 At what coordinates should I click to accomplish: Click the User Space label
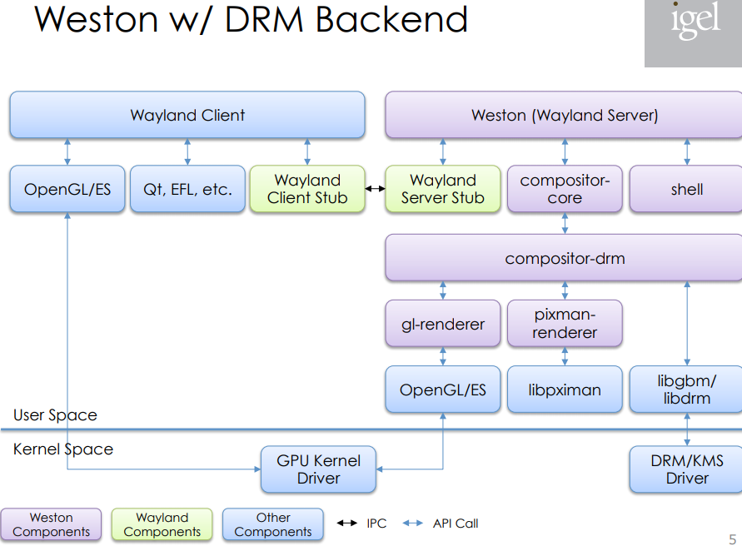(53, 414)
